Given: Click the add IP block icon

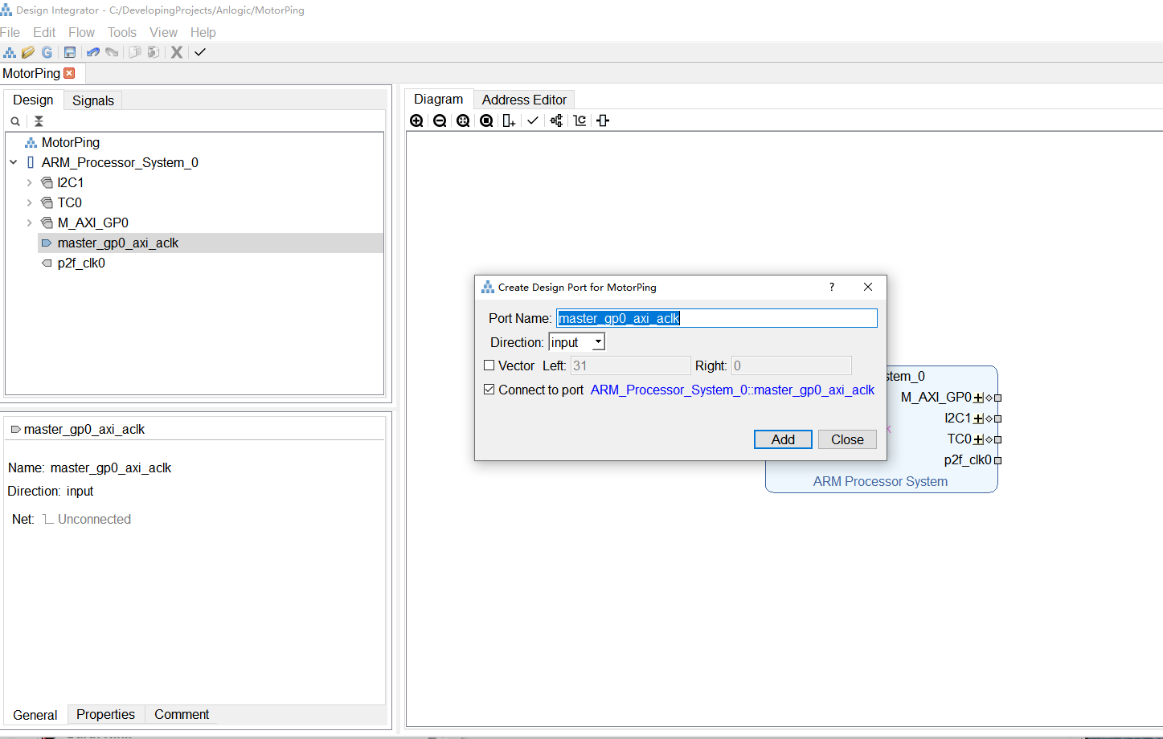Looking at the screenshot, I should point(509,120).
